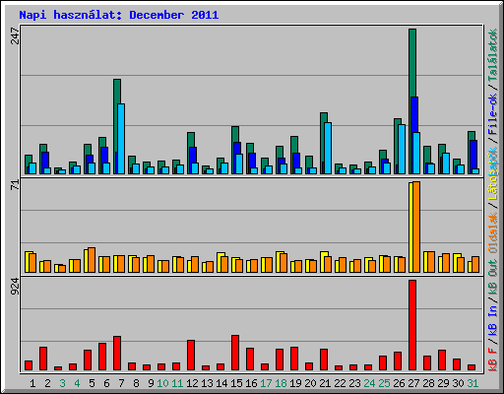This screenshot has height=394, width=504.
Task: Click day label 22 on the x-axis
Action: [x=340, y=383]
